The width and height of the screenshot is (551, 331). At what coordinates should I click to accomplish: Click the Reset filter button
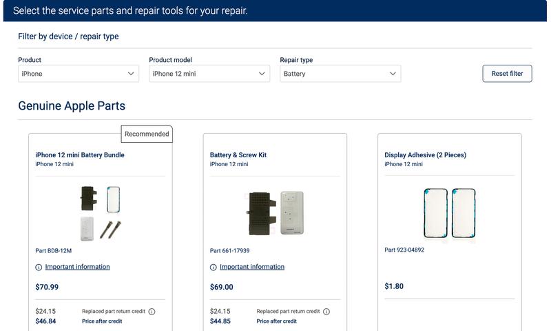point(507,74)
